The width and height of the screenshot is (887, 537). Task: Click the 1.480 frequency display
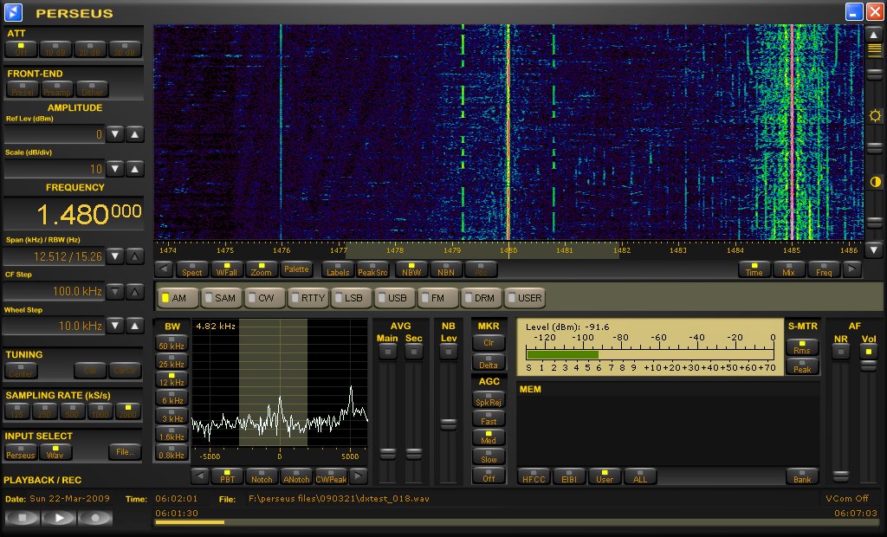tap(74, 214)
